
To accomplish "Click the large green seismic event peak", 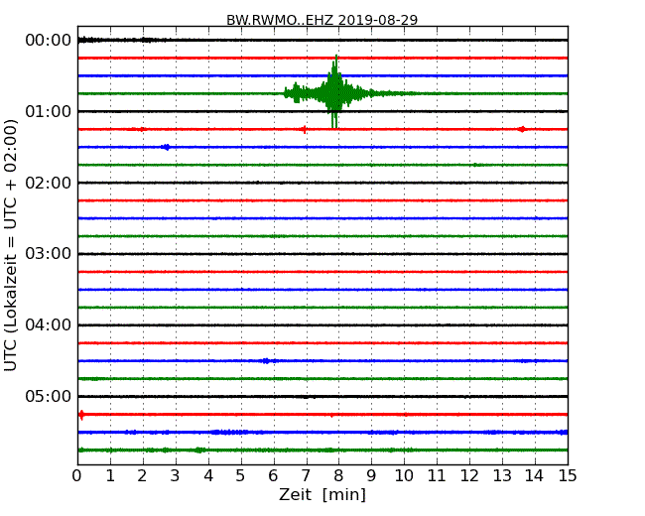I will coord(335,92).
